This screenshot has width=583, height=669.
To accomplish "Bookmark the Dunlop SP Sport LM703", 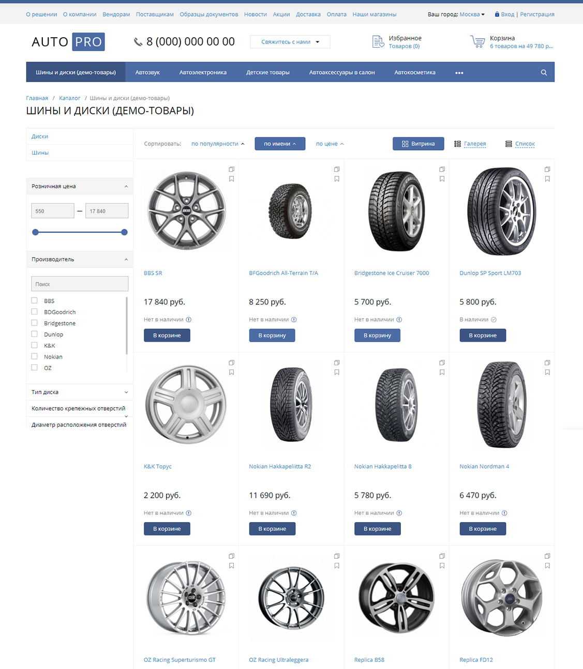I will click(547, 179).
